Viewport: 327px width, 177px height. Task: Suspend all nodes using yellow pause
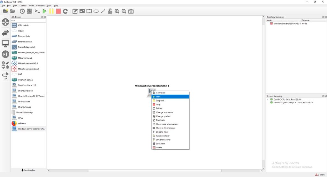[51, 11]
